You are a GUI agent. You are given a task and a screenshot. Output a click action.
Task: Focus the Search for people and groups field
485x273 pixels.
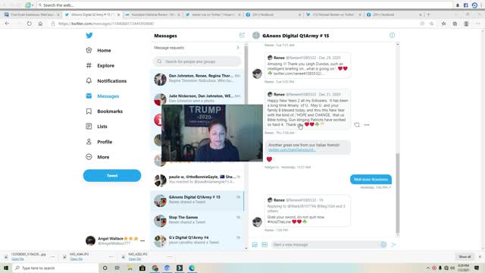click(197, 61)
